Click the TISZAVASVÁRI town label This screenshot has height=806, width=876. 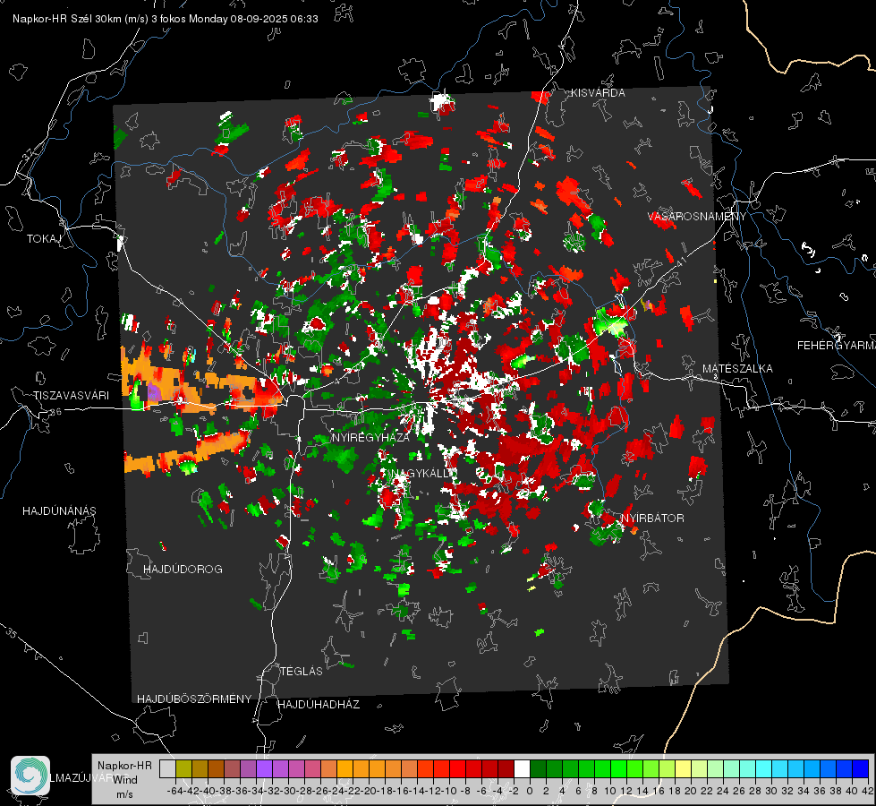click(71, 396)
